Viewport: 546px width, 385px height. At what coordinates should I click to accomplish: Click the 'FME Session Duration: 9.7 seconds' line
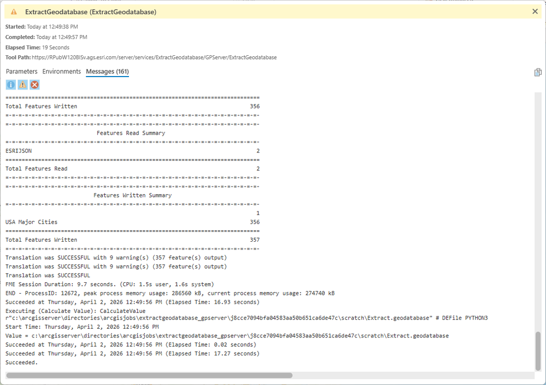pos(110,284)
